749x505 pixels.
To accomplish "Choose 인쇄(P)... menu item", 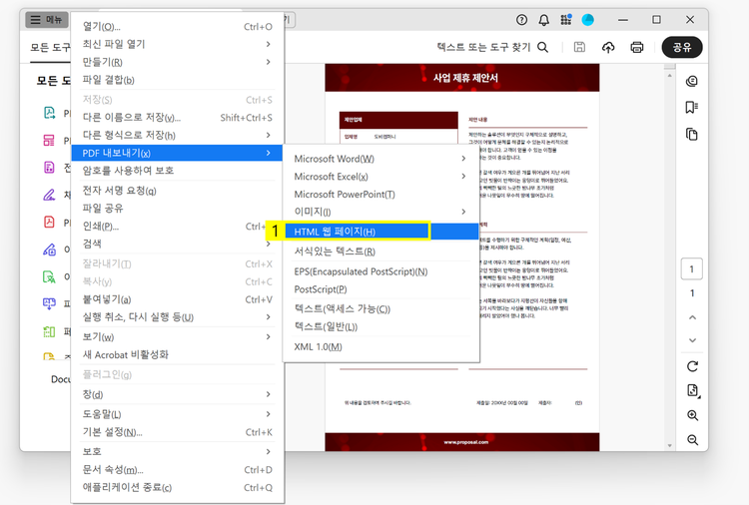I will [x=177, y=227].
